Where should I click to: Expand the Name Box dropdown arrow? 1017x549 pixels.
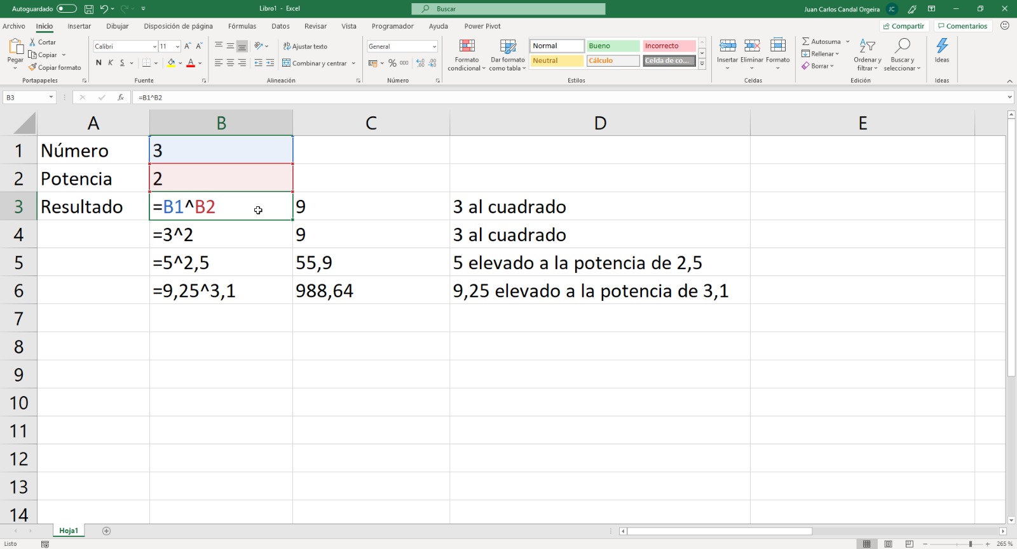click(51, 98)
